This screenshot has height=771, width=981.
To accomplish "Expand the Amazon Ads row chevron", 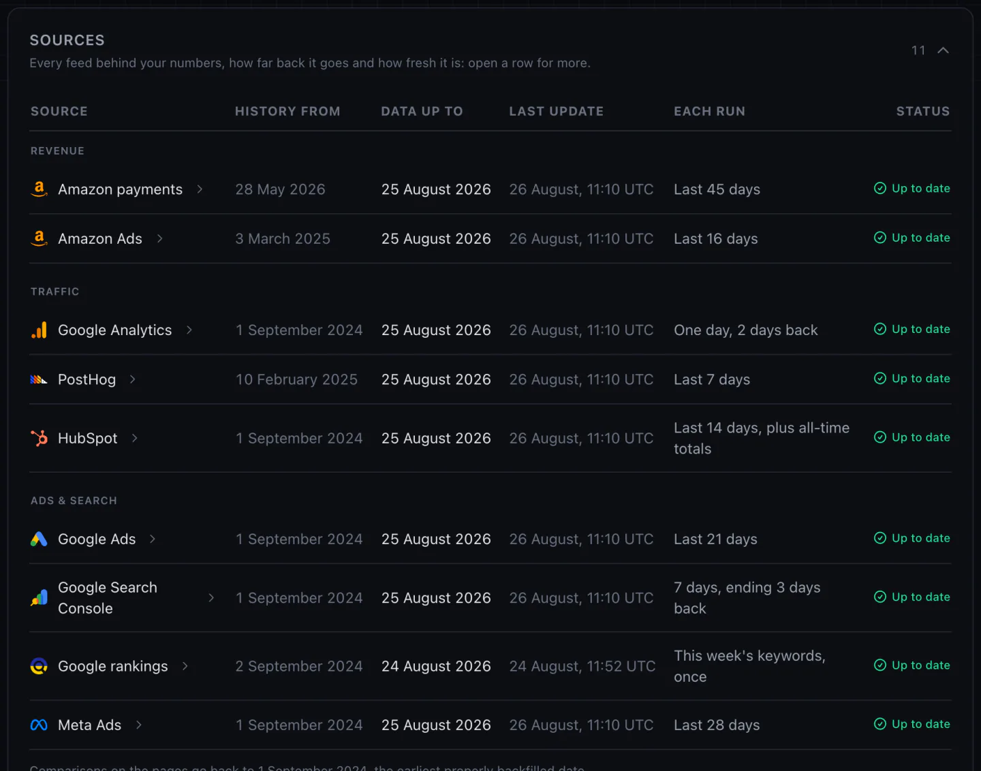I will click(x=159, y=238).
